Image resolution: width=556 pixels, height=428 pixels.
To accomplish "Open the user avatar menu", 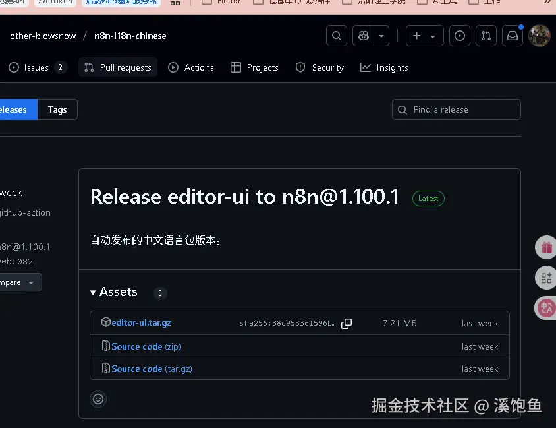I will (540, 36).
